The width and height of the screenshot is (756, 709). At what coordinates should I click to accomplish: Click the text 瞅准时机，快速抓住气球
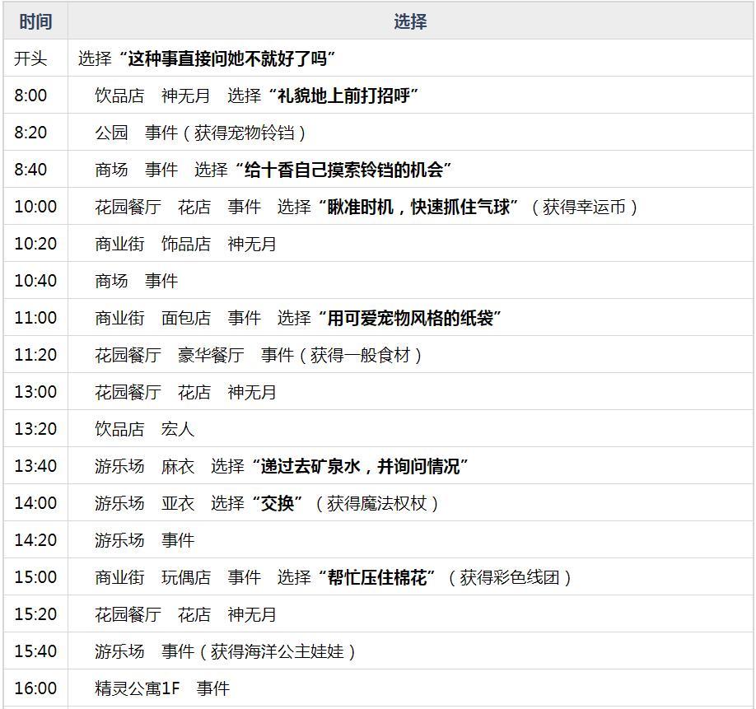tap(418, 207)
